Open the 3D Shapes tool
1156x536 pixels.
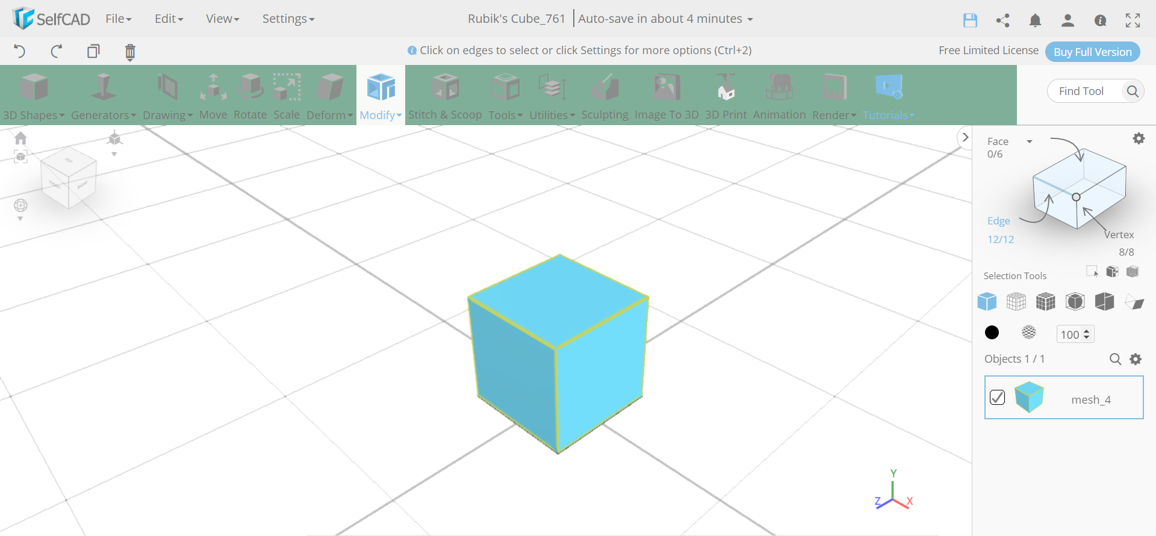pos(34,96)
